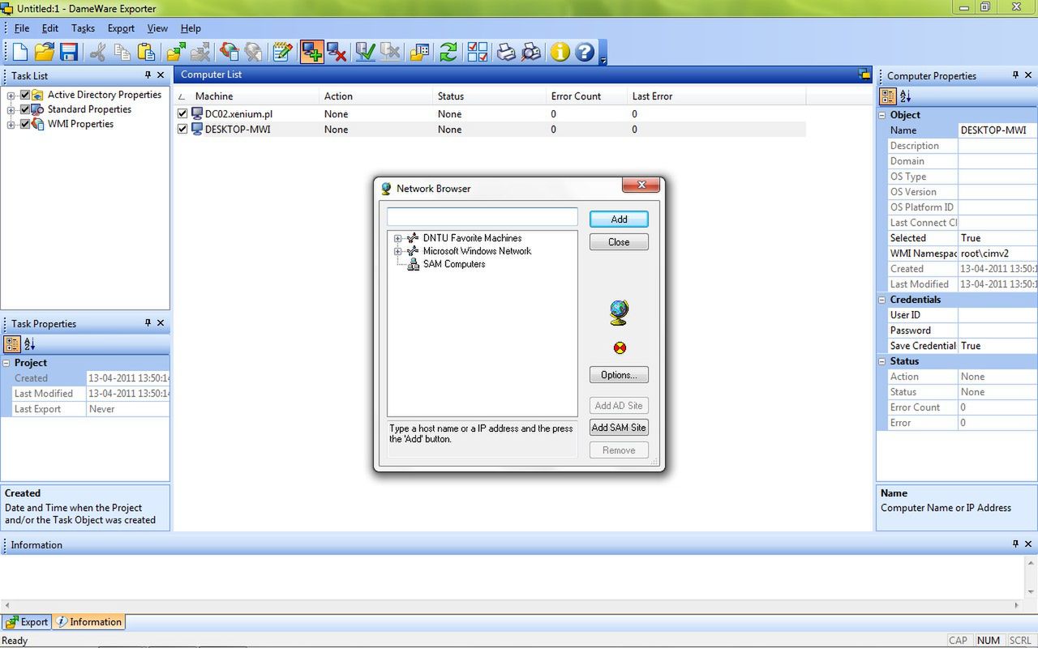Click the restore icon in Computer List header
This screenshot has height=648, width=1038.
pos(864,75)
